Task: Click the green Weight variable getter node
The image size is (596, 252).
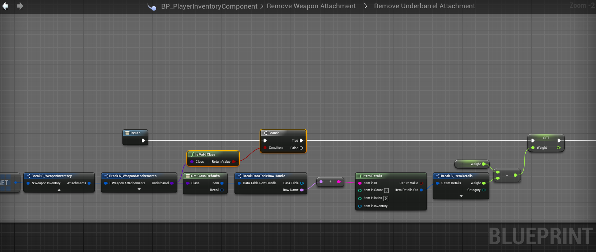Action: [x=471, y=164]
